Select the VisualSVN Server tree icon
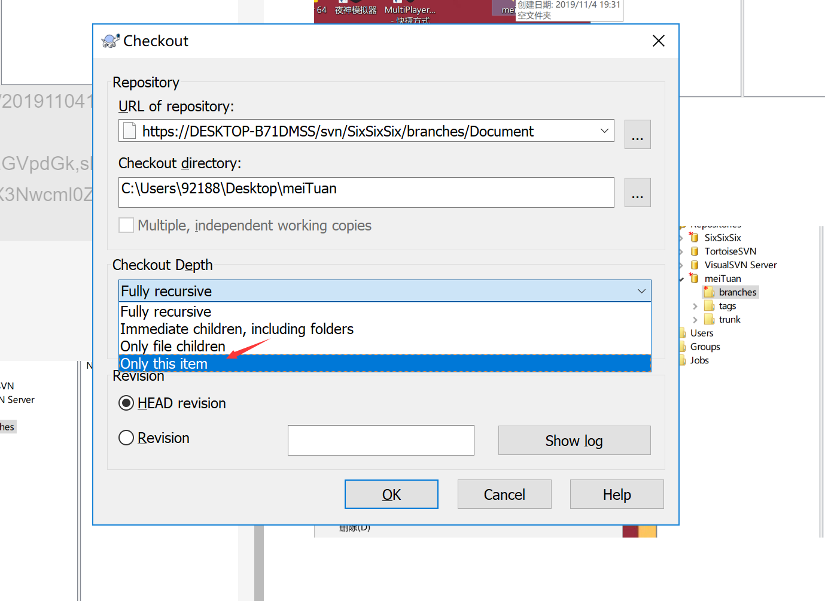825x601 pixels. pyautogui.click(x=693, y=265)
